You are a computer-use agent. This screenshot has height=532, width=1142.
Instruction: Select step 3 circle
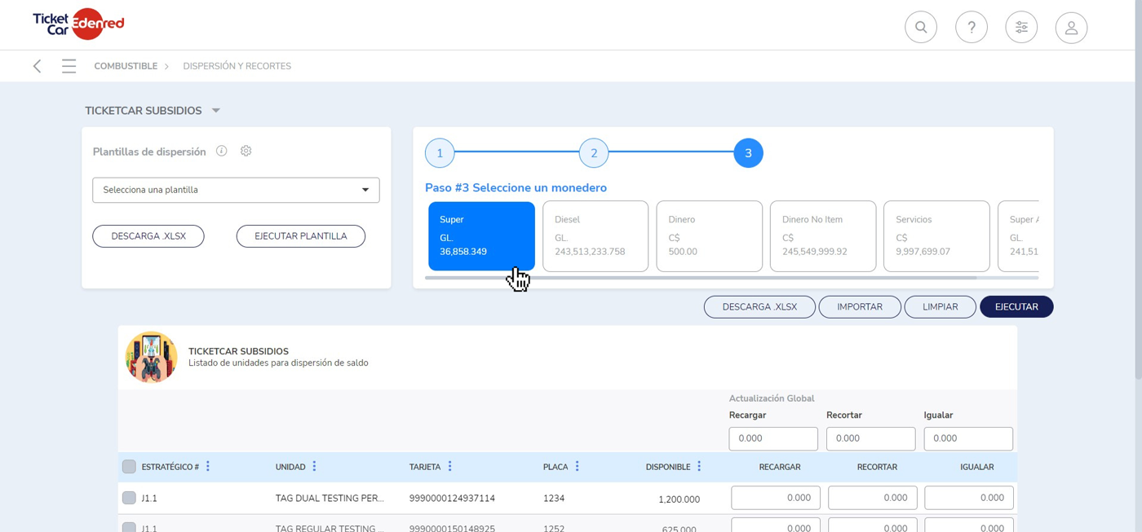748,153
